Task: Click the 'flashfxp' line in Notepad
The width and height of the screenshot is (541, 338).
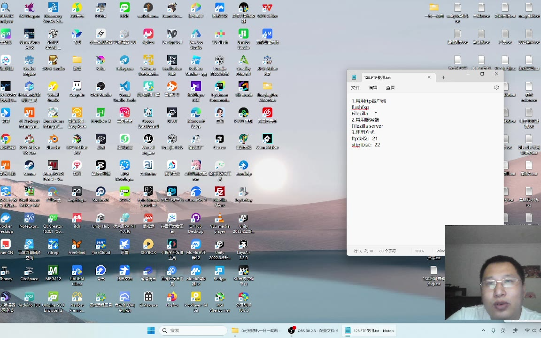Action: pyautogui.click(x=360, y=107)
